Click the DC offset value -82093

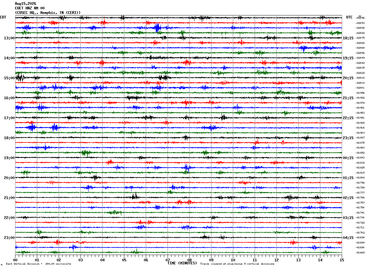(360, 23)
